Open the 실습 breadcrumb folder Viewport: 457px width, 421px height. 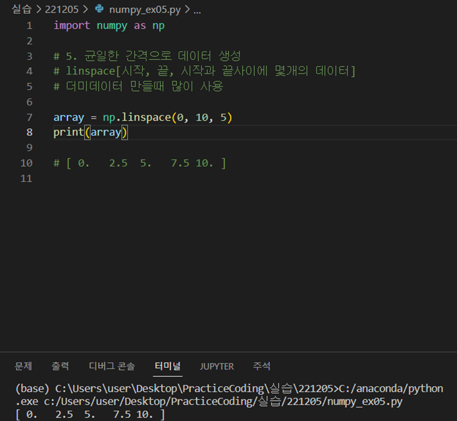tap(22, 9)
